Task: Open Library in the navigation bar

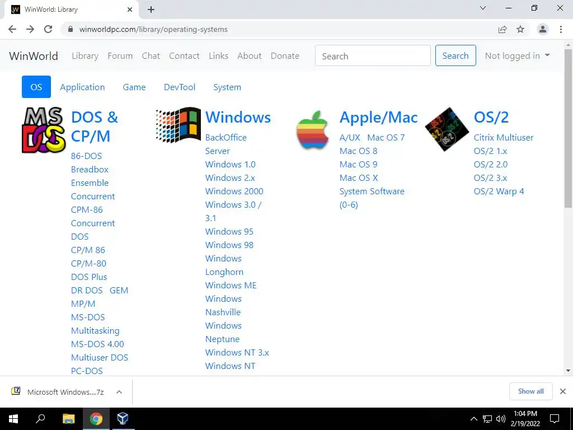Action: pyautogui.click(x=85, y=55)
